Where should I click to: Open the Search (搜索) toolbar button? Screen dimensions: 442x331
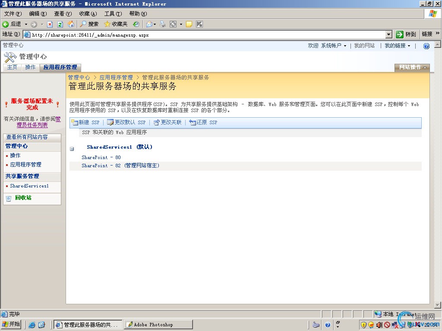pos(89,24)
